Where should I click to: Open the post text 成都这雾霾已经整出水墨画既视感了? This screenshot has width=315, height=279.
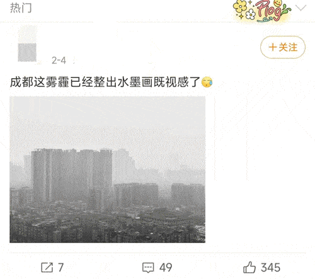tap(105, 82)
